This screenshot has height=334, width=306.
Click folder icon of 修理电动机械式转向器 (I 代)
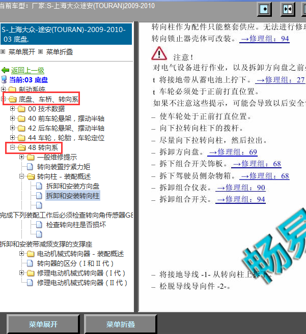point(31,273)
